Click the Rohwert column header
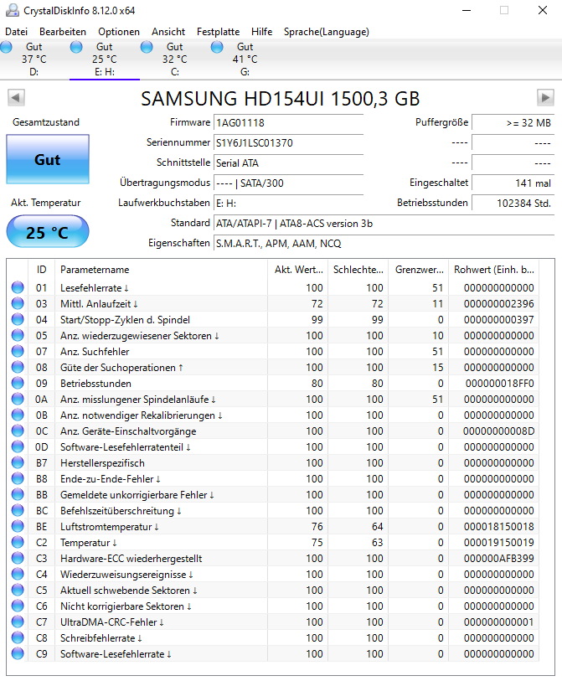The image size is (562, 681). coord(494,270)
